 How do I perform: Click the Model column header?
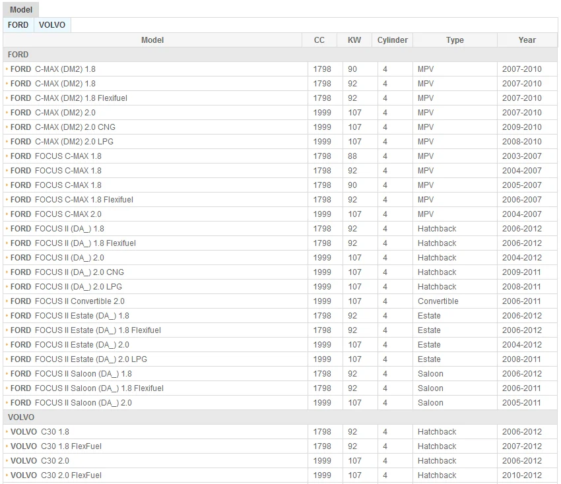[152, 40]
